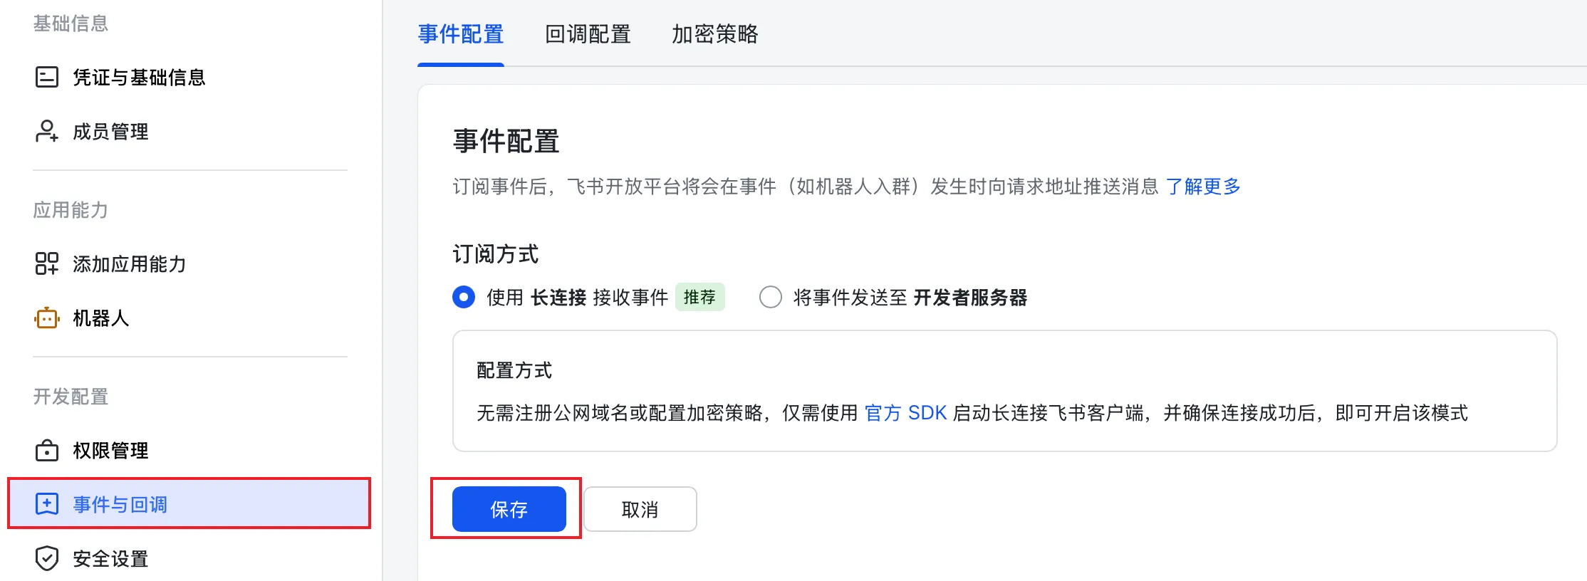Select the developer server radio option
1587x581 pixels.
tap(770, 297)
